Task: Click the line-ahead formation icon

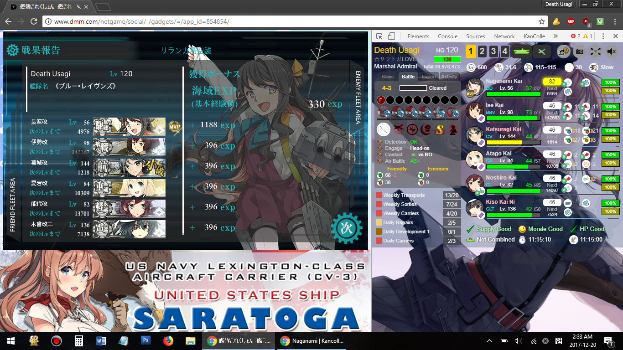Action: click(384, 129)
